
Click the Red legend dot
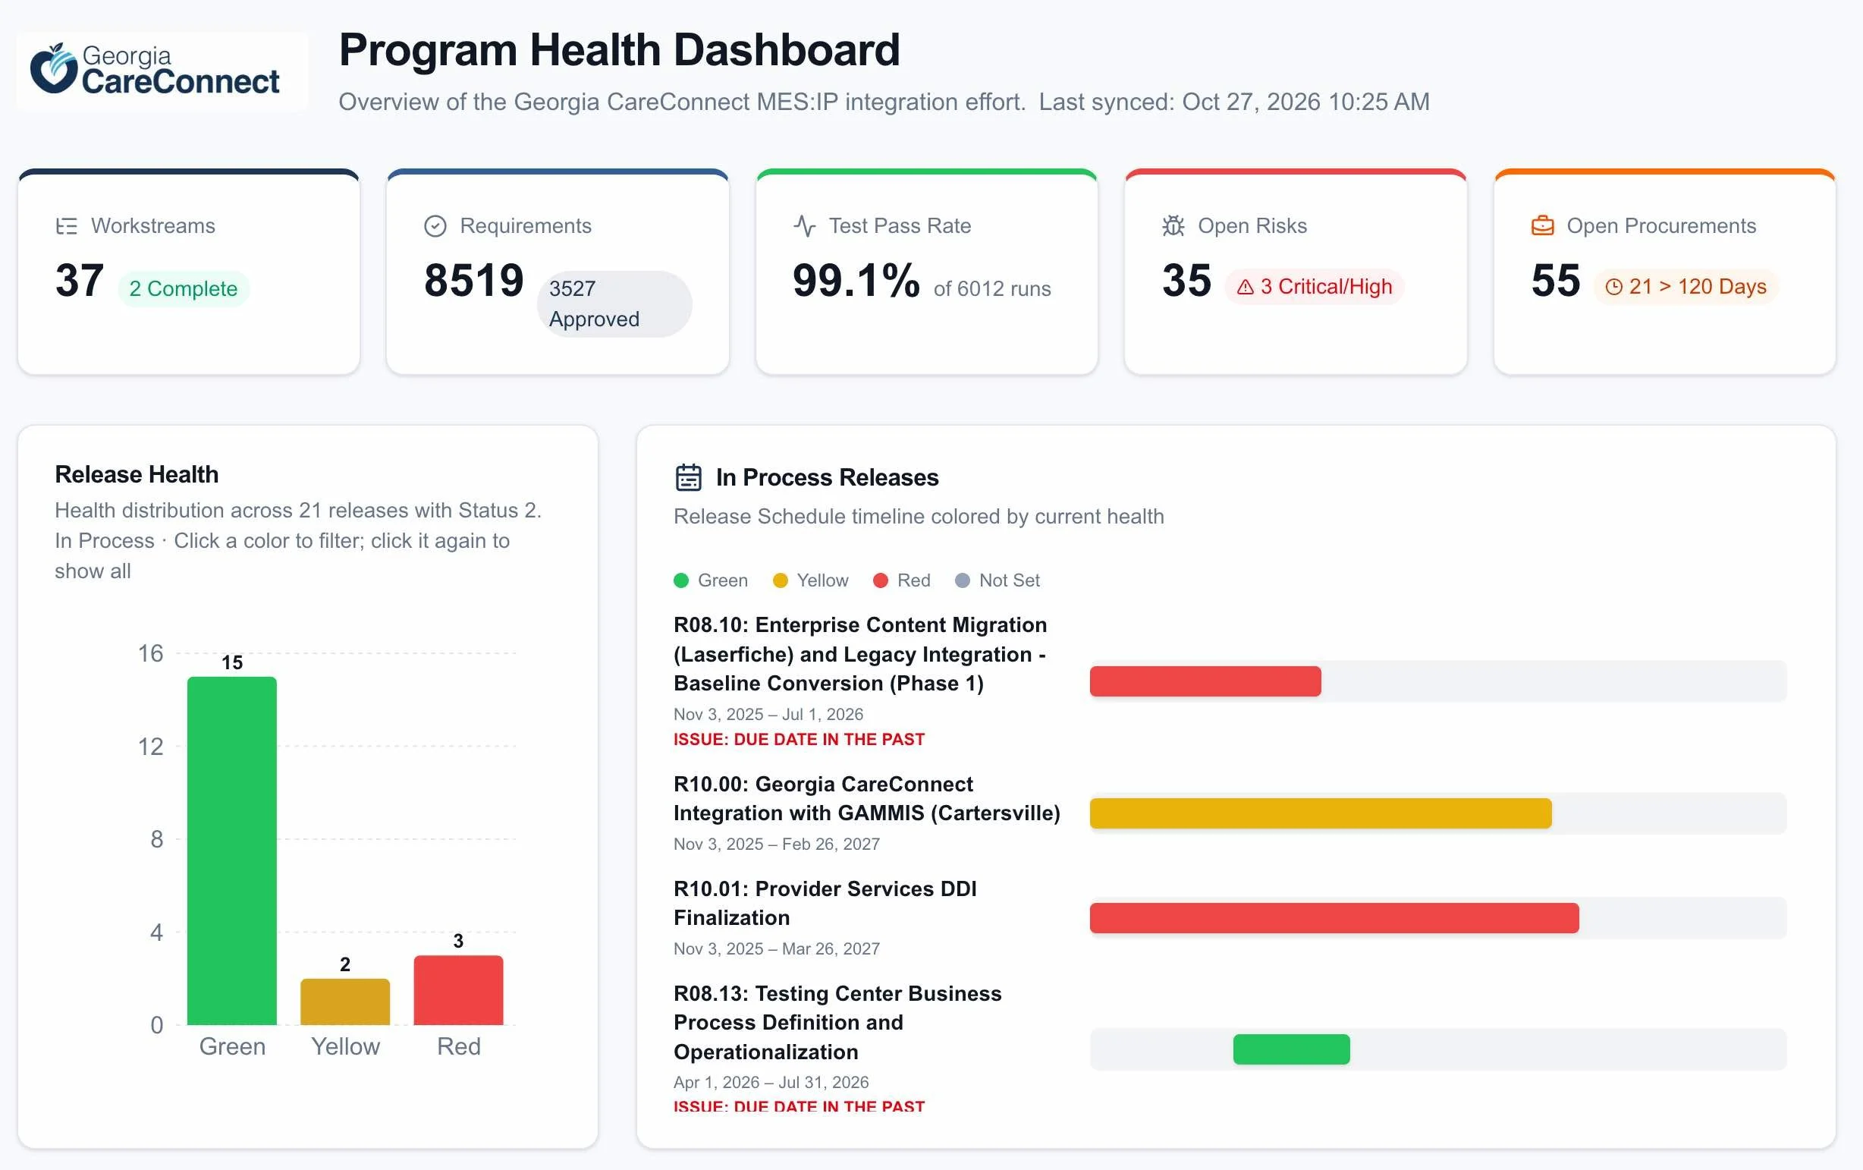[880, 580]
